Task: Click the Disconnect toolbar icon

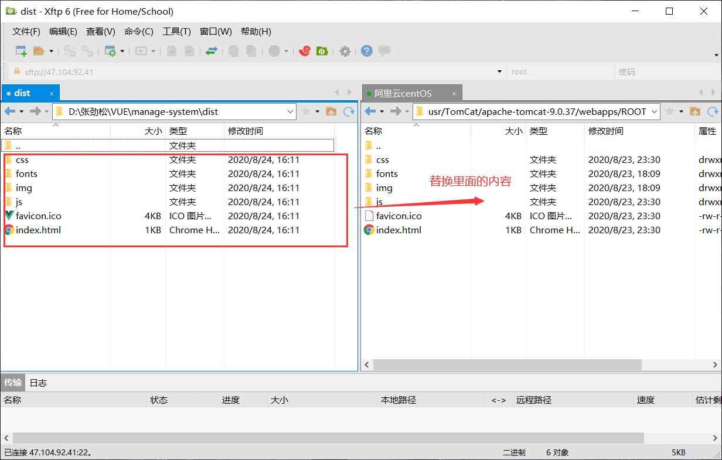Action: point(87,51)
